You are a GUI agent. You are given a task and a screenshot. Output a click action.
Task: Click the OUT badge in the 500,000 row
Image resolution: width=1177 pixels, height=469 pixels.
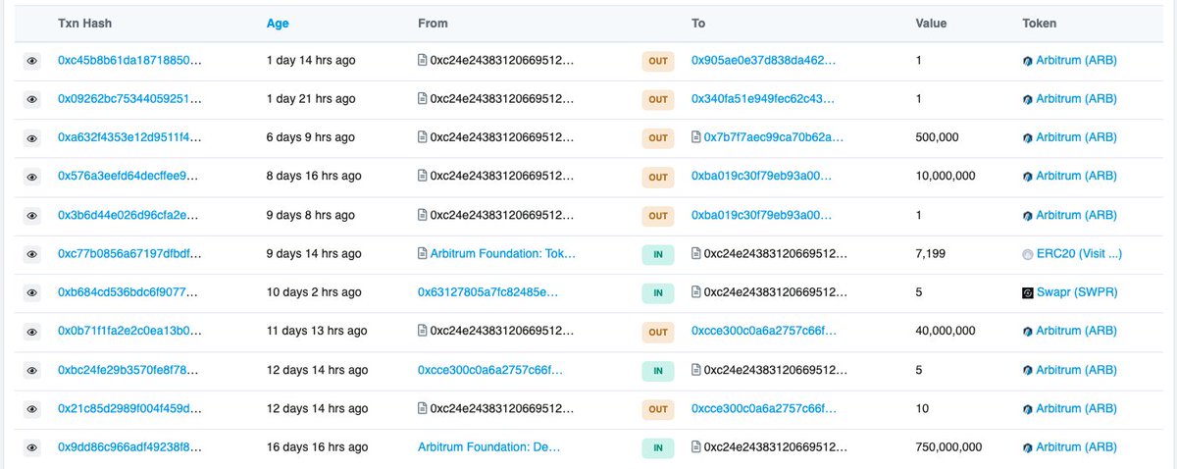coord(658,138)
